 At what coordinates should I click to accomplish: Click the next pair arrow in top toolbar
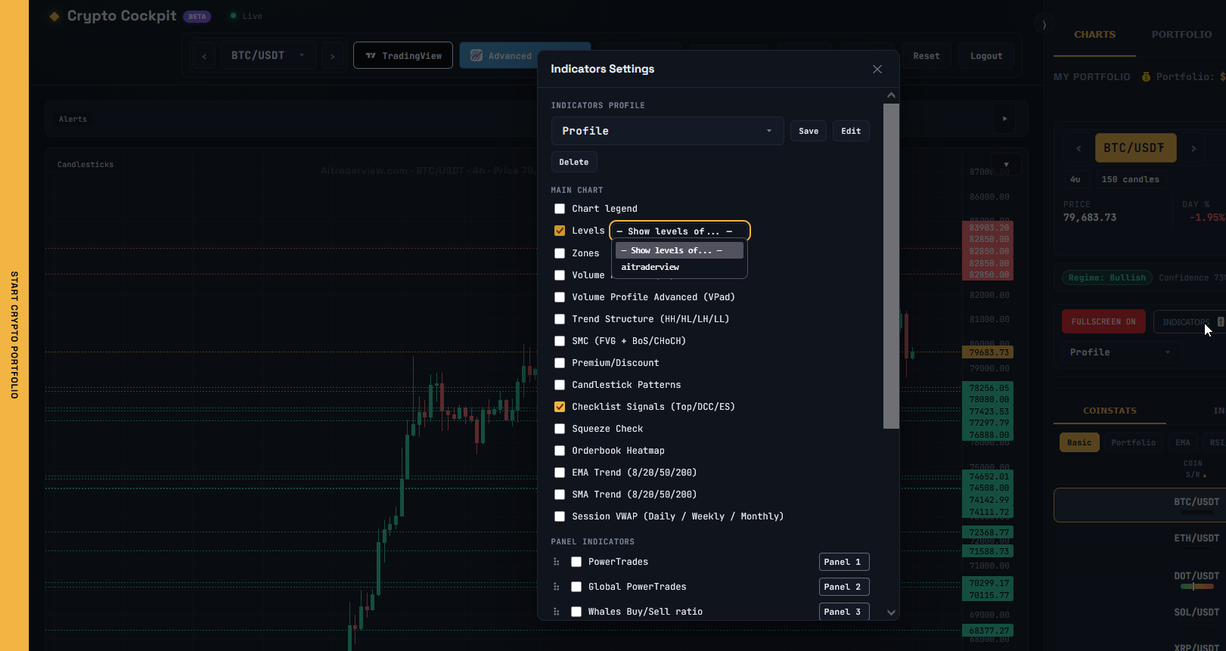332,56
